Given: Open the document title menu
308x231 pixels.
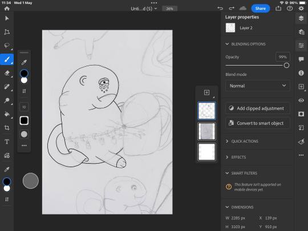Looking at the screenshot, I should (x=144, y=9).
